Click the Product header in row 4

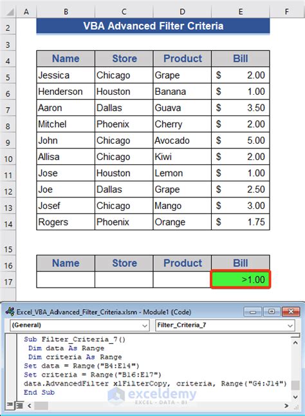[182, 59]
